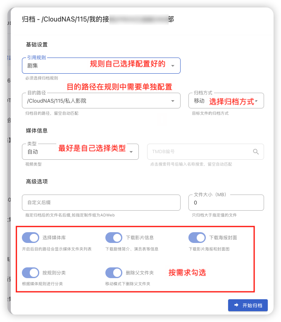Toggle the 选择媒体库 switch

pos(31,238)
